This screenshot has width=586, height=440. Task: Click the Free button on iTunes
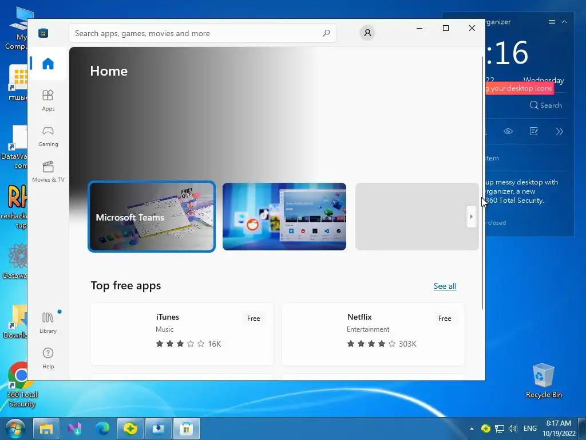[254, 319]
